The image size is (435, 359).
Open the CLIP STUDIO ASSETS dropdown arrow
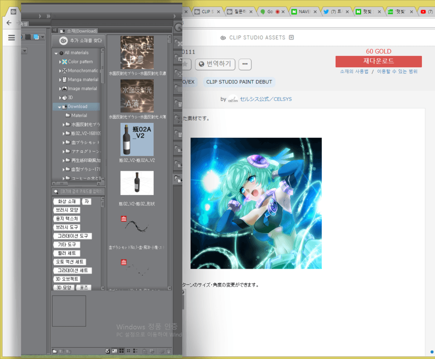[x=291, y=38]
